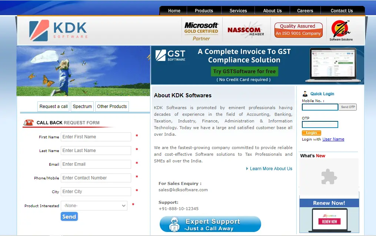Viewport: 376px width, 236px height.
Task: Click the KDK Software logo
Action: click(58, 30)
